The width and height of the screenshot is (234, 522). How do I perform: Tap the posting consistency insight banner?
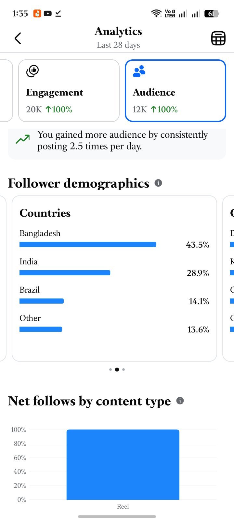click(x=117, y=143)
